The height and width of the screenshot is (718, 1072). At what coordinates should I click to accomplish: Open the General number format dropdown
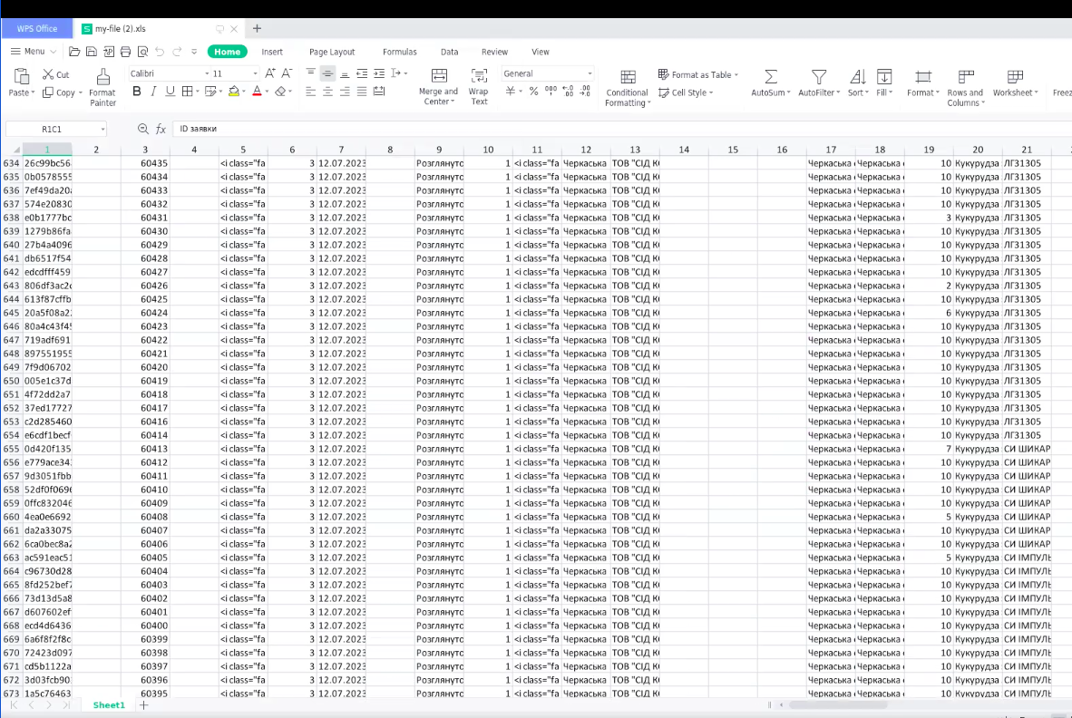547,73
